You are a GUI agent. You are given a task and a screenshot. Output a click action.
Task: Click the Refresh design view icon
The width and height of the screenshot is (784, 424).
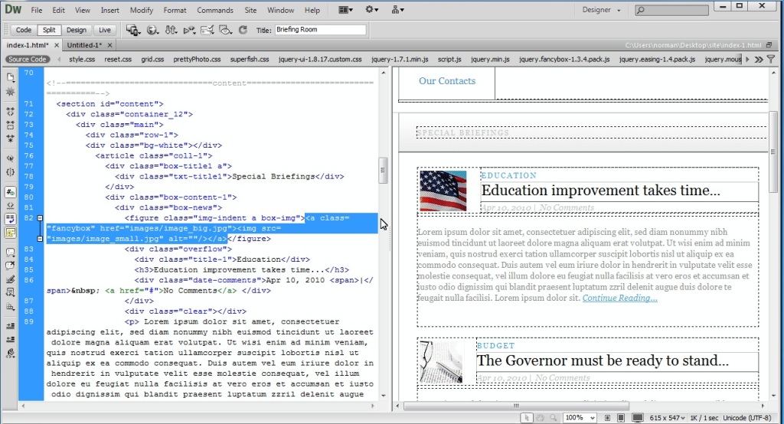(x=243, y=31)
